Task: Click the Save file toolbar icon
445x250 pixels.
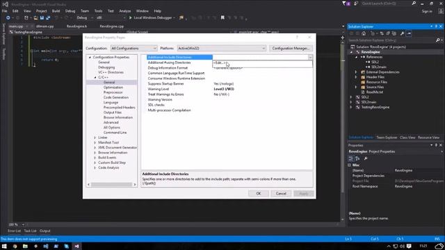Action: click(42, 18)
